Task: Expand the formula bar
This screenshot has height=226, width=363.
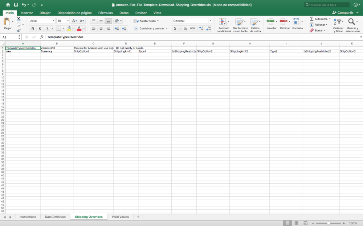Action: (x=361, y=37)
